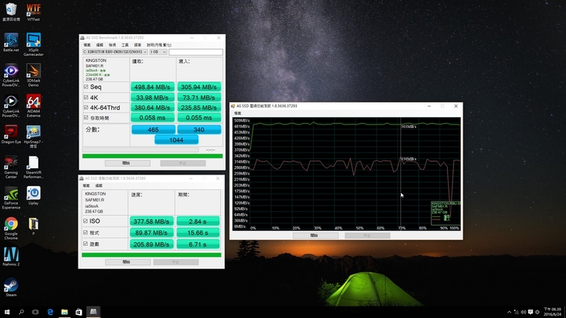566x318 pixels.
Task: Open Microsoft Edge in the taskbar
Action: point(50,312)
